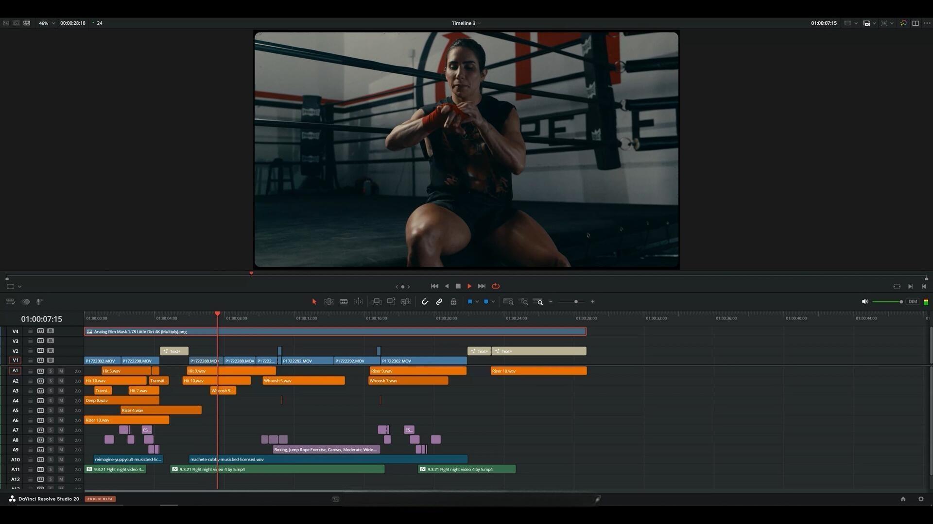Screen dimensions: 933x524
Task: Open project settings gear icon
Action: (921, 499)
